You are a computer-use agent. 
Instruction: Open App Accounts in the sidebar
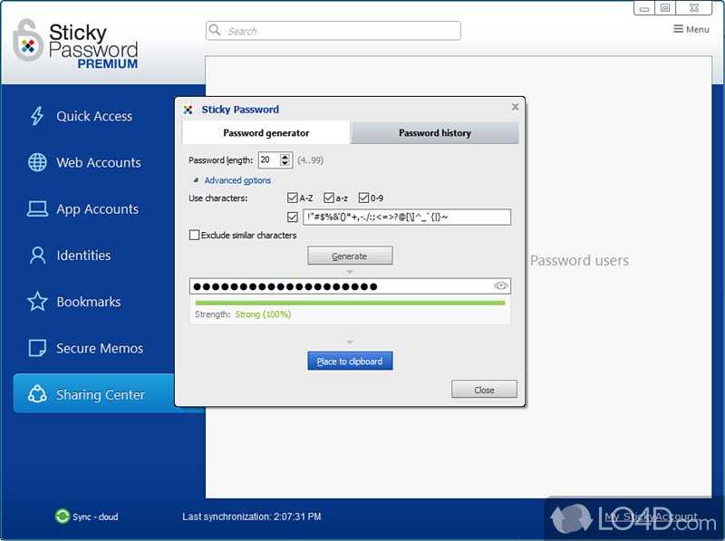point(97,209)
